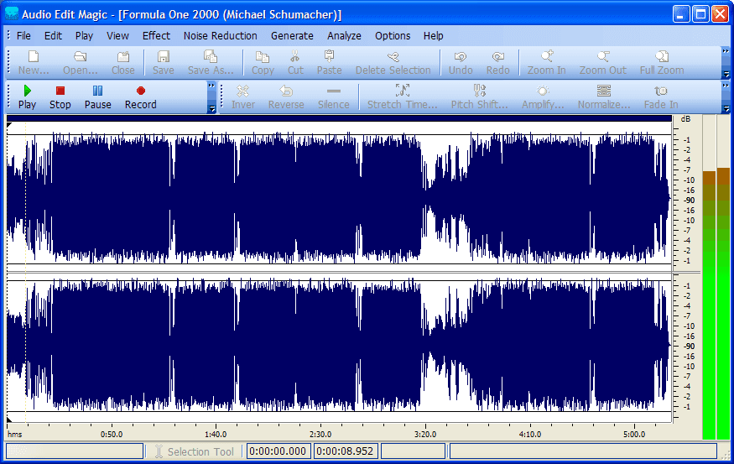Click the right level meter bar
This screenshot has width=734, height=464.
coord(723,277)
